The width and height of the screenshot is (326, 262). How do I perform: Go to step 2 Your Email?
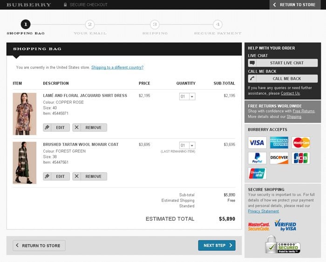coord(90,25)
